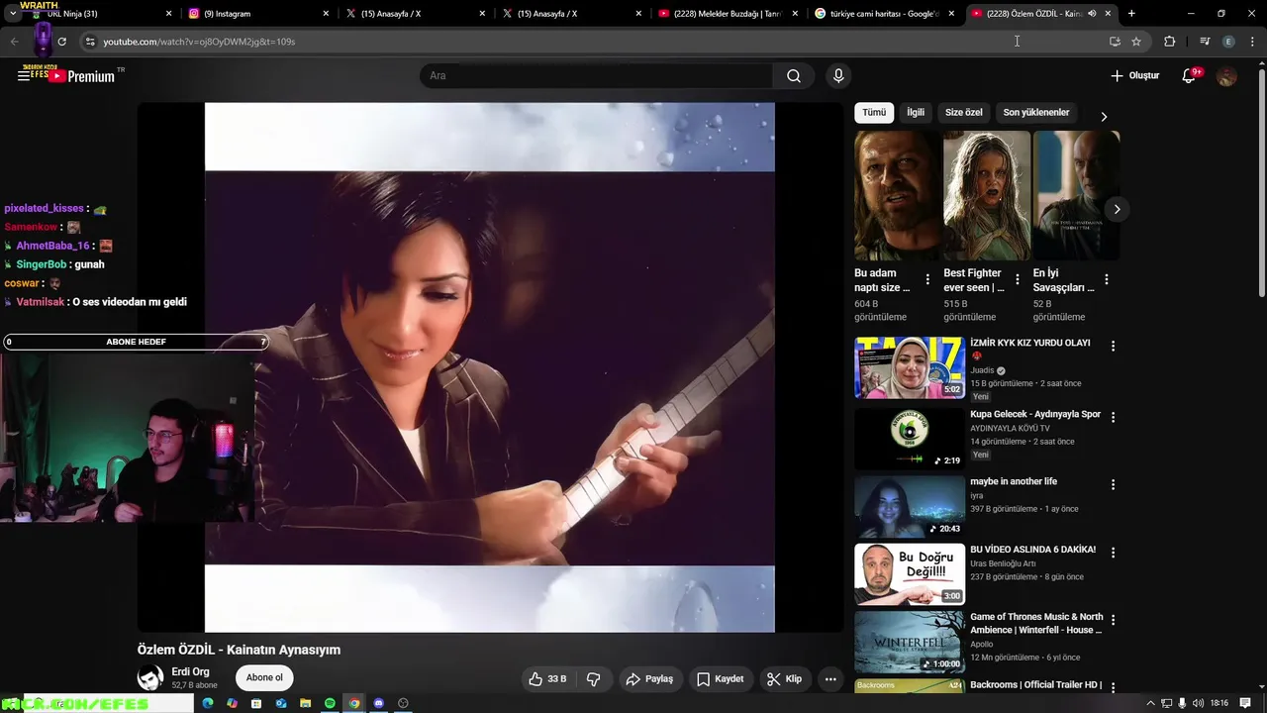Open Microsoft Edge from the taskbar
Image resolution: width=1267 pixels, height=713 pixels.
click(208, 703)
